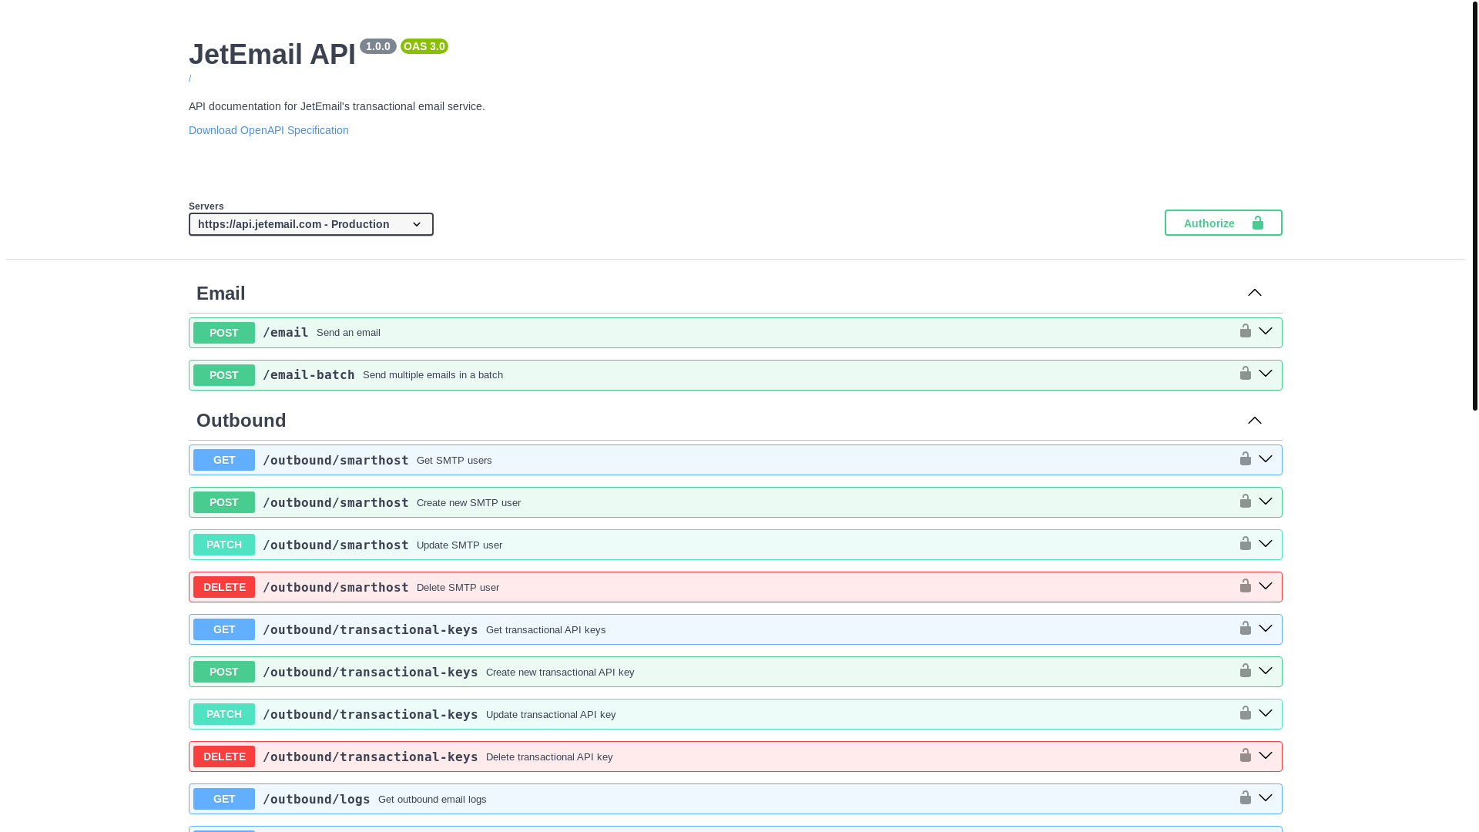
Task: Click 'Get SMTP users' description
Action: 454,461
